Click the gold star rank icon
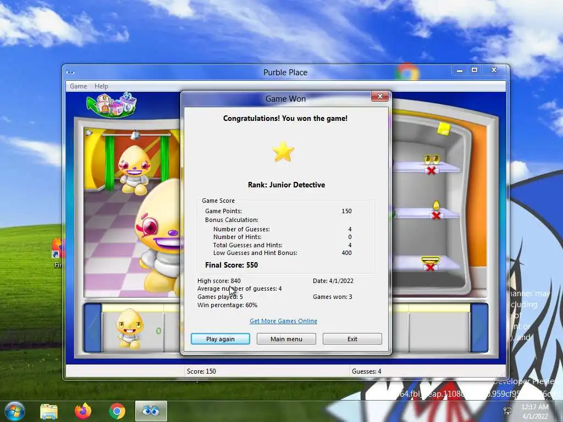Screen dimensions: 563x422 (x=283, y=152)
